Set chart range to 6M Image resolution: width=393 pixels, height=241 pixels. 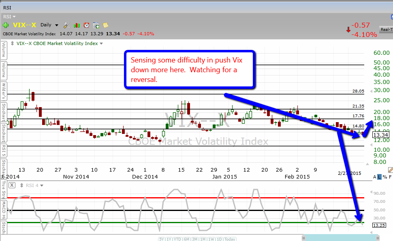pyautogui.click(x=186, y=239)
